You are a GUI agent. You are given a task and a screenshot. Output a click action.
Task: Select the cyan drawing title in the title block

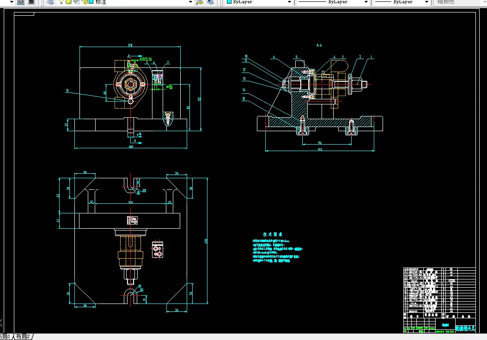click(x=465, y=328)
